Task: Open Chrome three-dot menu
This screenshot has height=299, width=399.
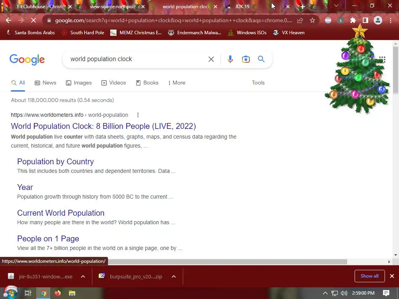Action: pos(390,21)
